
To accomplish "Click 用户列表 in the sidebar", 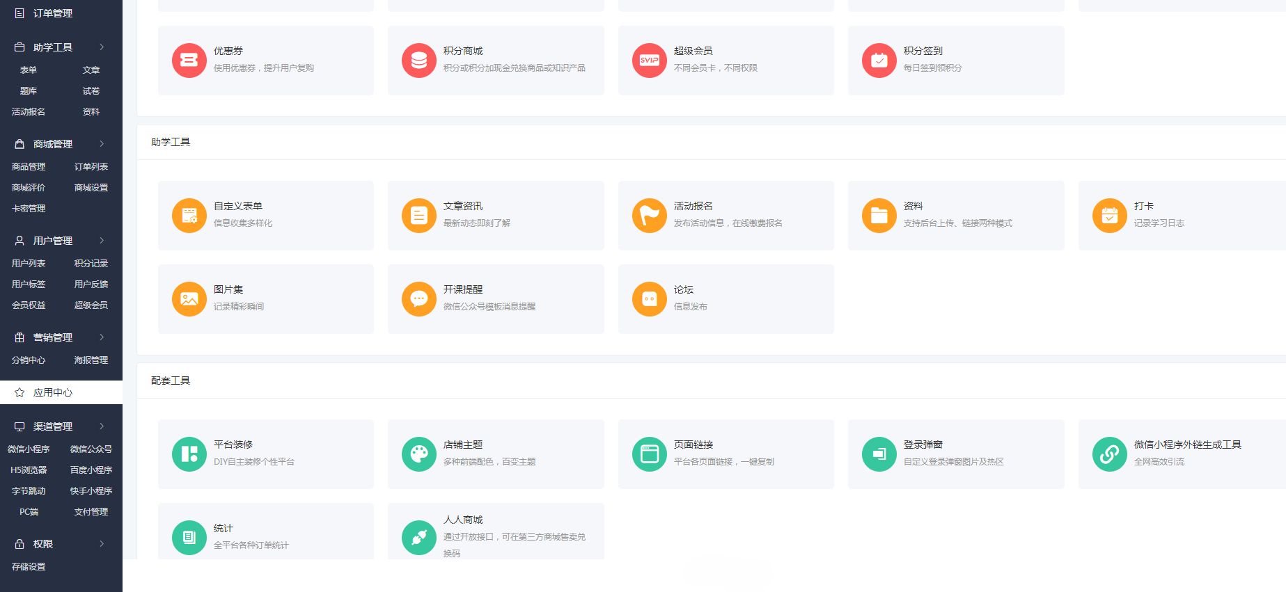I will tap(29, 264).
